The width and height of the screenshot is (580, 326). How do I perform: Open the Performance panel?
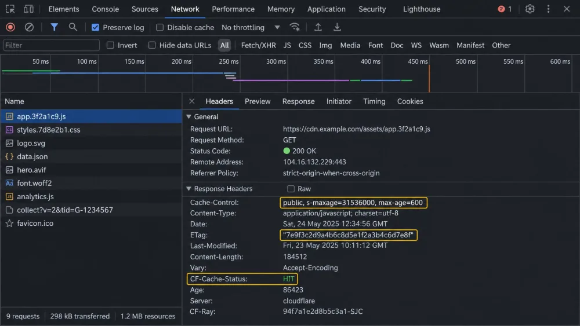point(233,9)
